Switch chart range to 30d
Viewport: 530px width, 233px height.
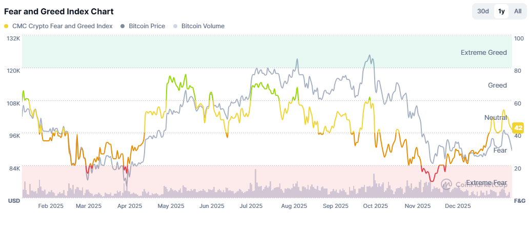coord(483,11)
